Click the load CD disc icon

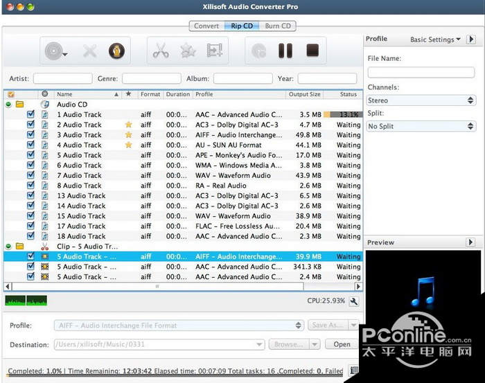(53, 51)
